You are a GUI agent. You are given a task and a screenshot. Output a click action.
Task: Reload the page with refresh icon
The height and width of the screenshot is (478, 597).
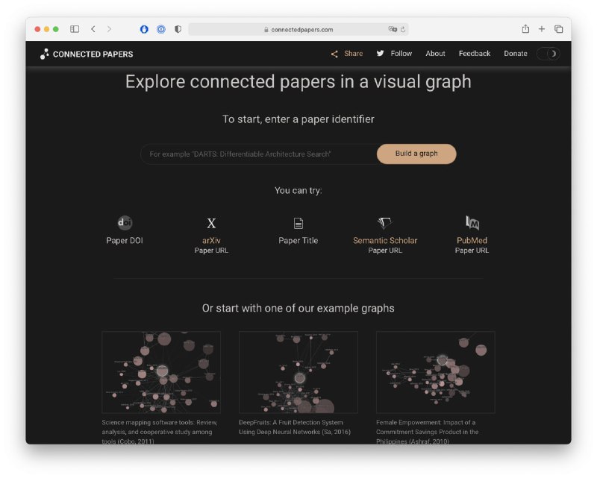click(403, 29)
